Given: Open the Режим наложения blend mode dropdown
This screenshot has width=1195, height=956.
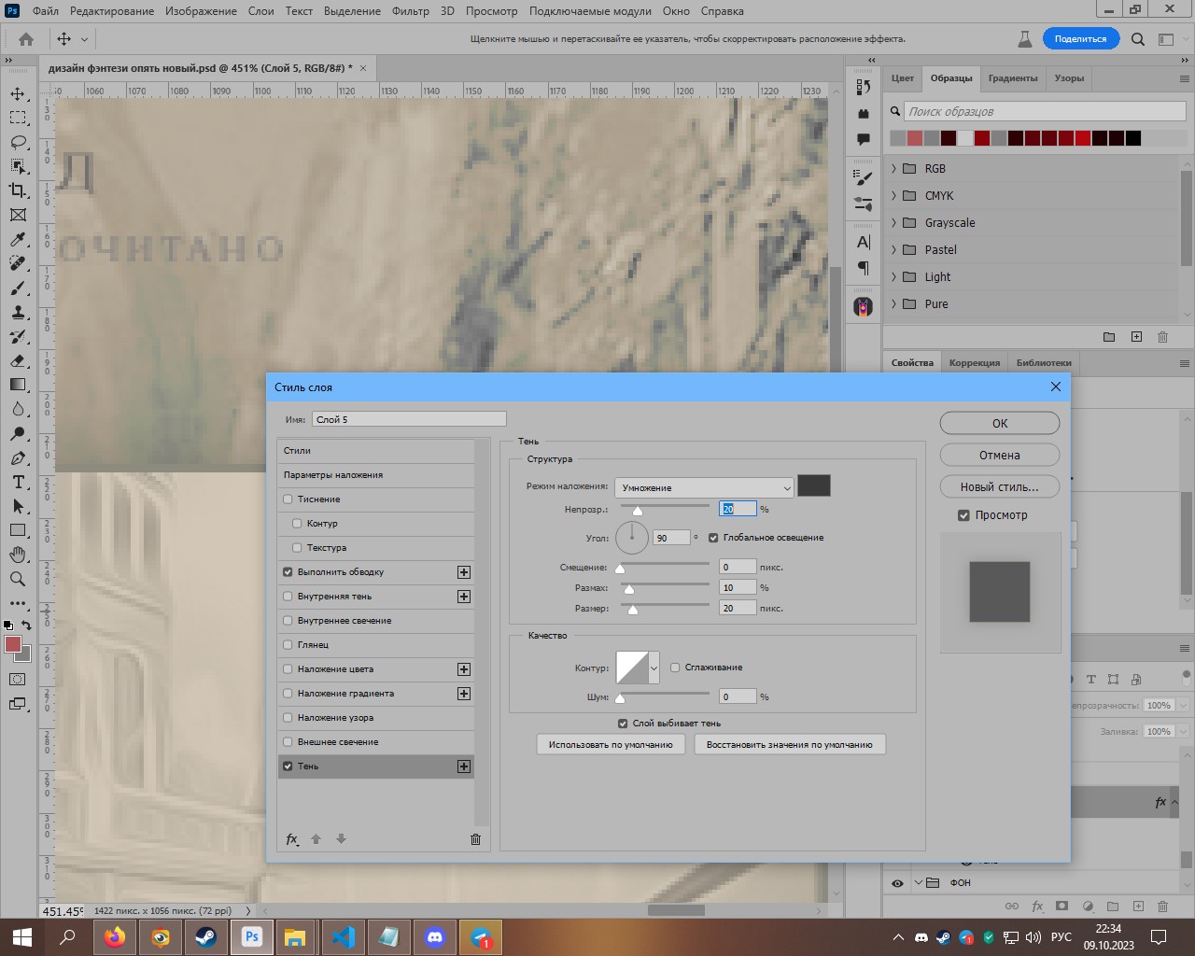Looking at the screenshot, I should tap(704, 487).
